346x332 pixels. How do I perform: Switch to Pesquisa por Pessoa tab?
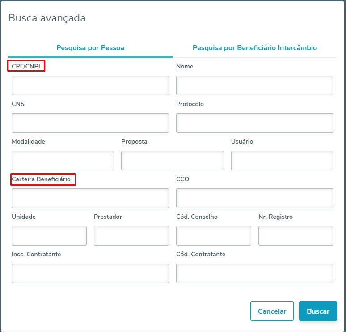click(90, 48)
